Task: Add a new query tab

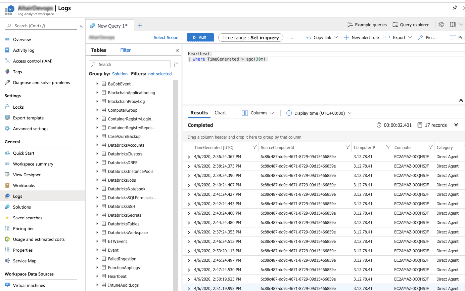Action: (x=140, y=26)
